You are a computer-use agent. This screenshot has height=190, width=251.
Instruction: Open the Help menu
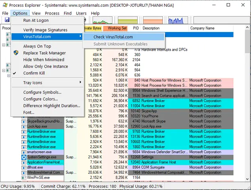[95, 13]
